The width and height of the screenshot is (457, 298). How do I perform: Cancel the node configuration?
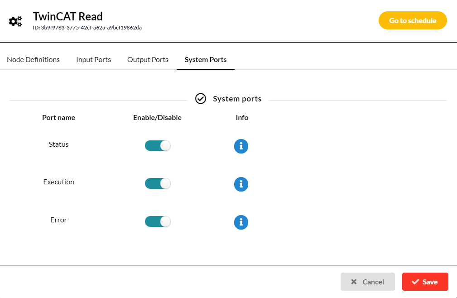coord(367,282)
